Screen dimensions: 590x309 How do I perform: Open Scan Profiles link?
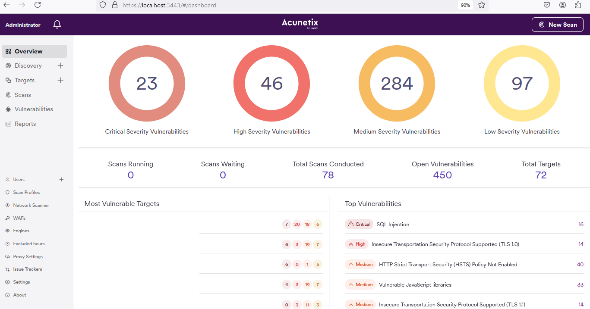pyautogui.click(x=26, y=192)
